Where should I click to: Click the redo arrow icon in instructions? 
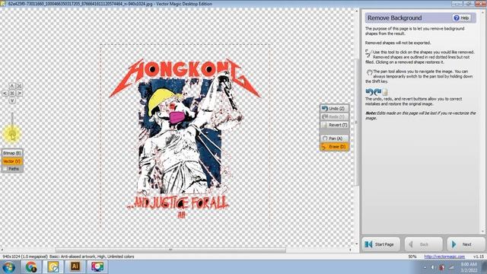click(377, 92)
